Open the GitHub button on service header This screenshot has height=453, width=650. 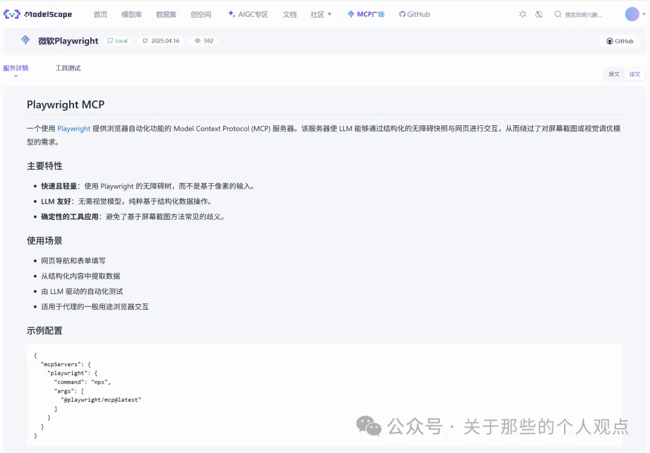tap(620, 41)
